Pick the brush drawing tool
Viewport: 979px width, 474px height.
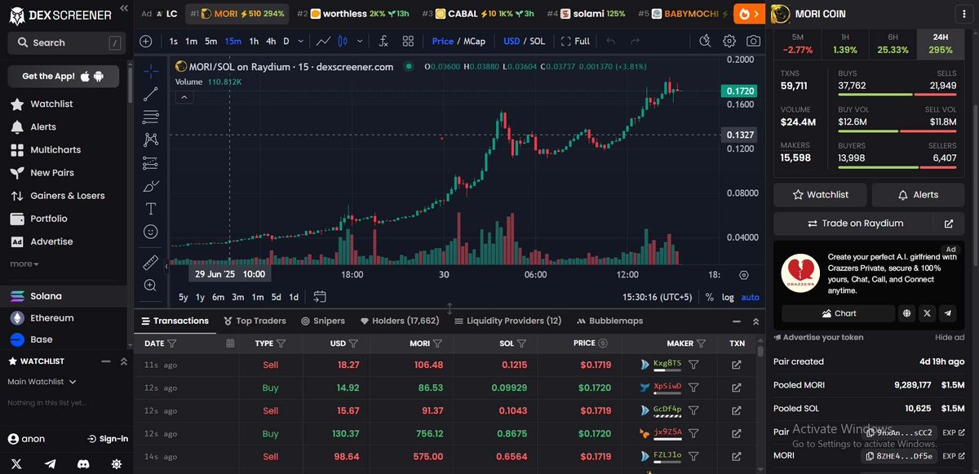coord(151,186)
